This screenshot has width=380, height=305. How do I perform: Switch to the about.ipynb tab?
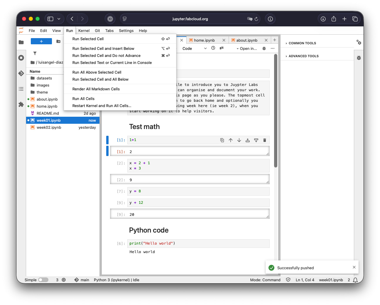pos(247,40)
